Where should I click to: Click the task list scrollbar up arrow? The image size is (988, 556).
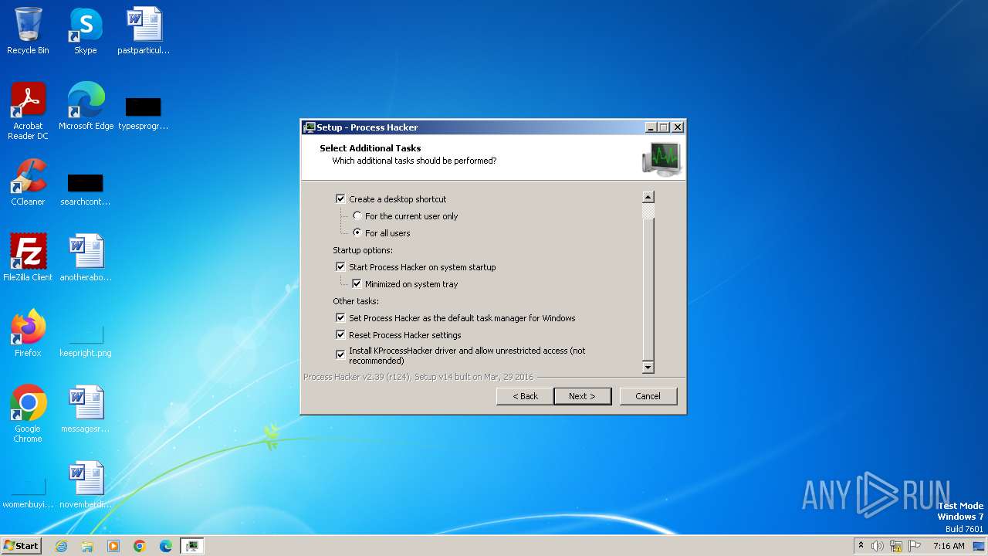click(648, 197)
